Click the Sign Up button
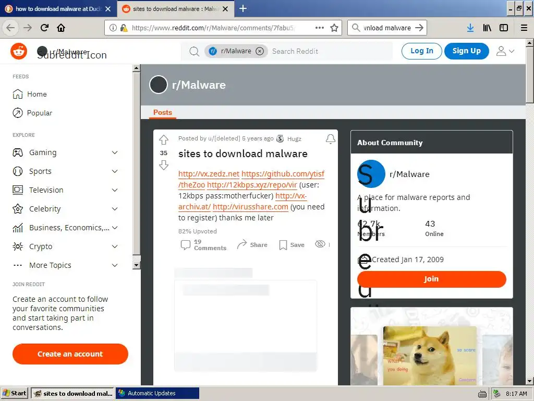This screenshot has height=401, width=534. coord(467,51)
